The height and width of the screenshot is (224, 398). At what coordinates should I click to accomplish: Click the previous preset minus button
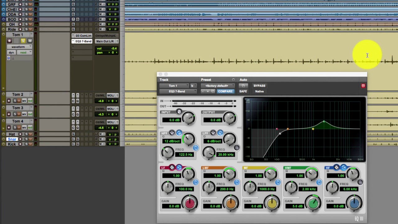(x=203, y=91)
